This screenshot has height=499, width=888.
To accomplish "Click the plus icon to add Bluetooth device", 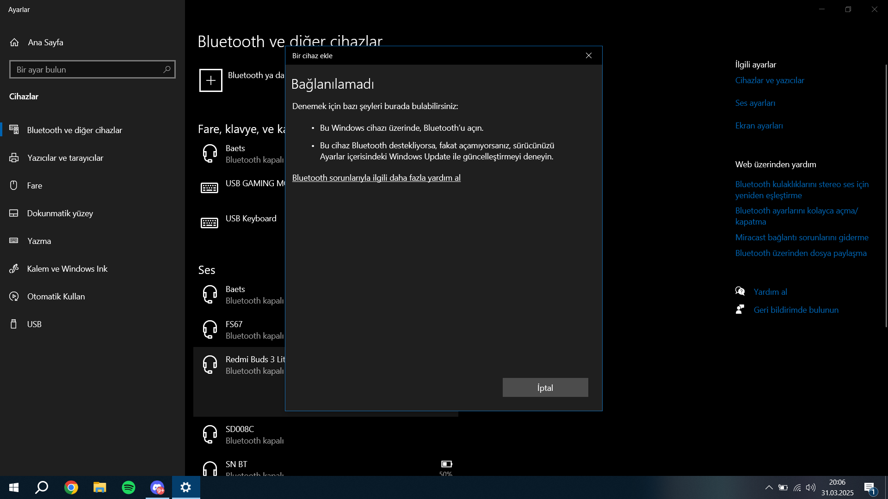I will pos(211,80).
